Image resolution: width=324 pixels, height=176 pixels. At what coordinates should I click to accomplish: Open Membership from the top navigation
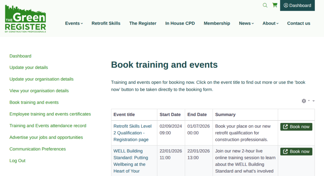217,23
